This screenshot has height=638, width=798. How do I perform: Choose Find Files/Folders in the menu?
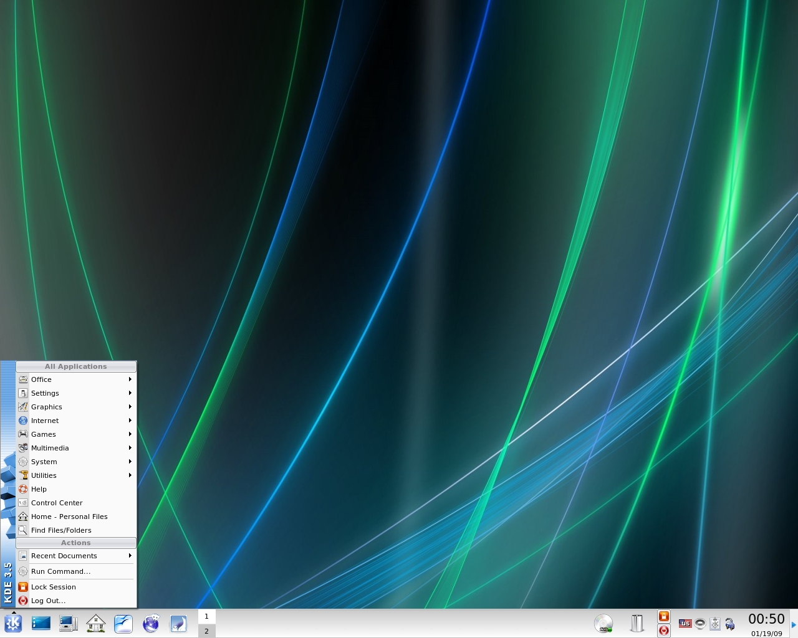pos(76,530)
